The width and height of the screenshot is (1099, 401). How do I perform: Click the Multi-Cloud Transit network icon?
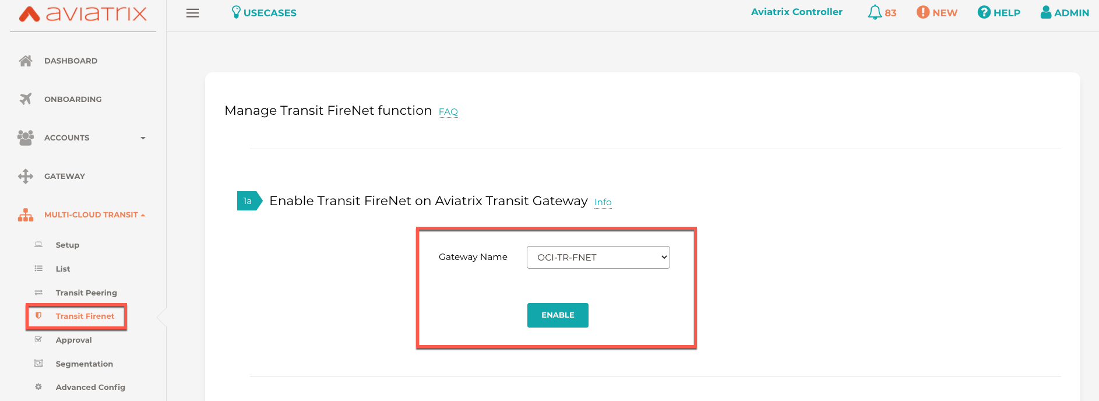pos(26,214)
